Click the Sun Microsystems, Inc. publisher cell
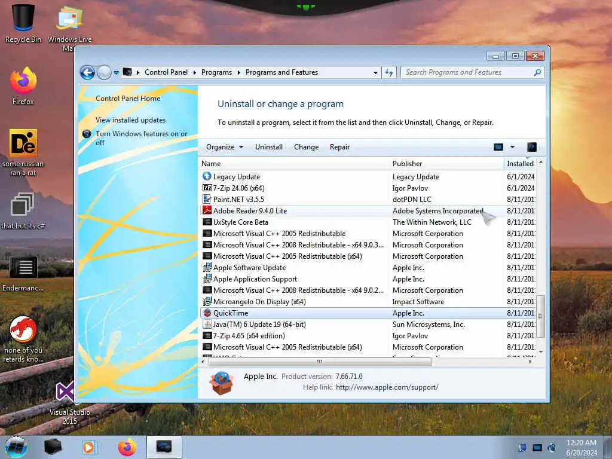 click(x=429, y=325)
